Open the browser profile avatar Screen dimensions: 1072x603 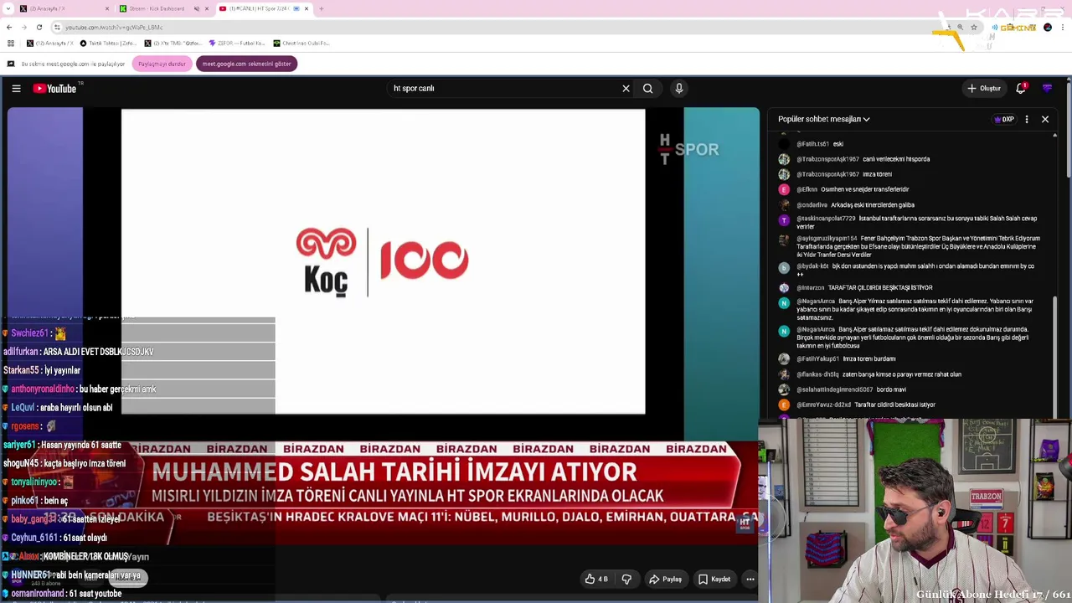point(1048,27)
